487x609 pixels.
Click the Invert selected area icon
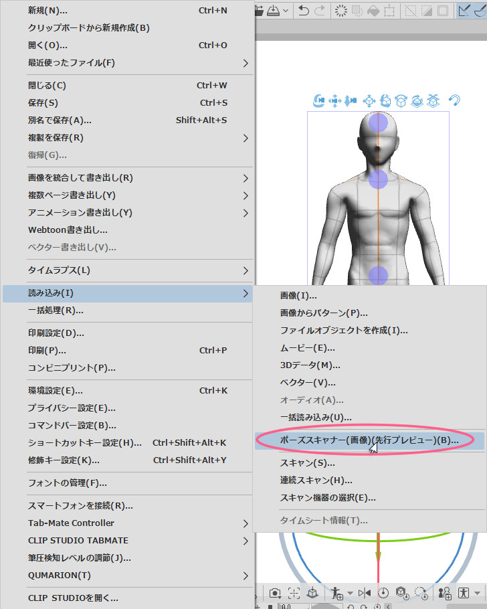(x=426, y=11)
